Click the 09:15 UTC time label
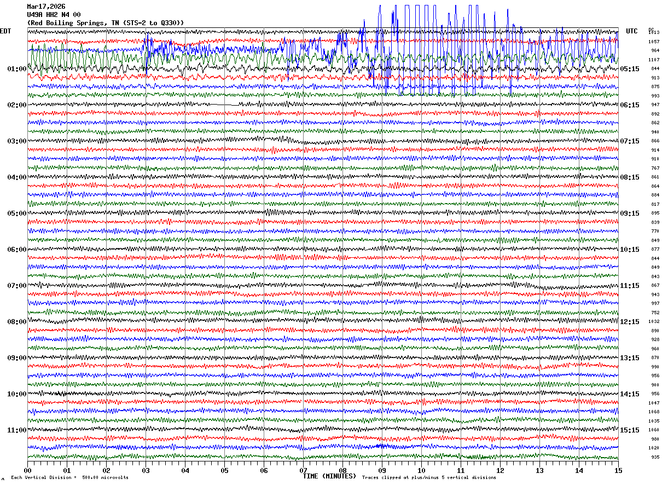 point(630,213)
